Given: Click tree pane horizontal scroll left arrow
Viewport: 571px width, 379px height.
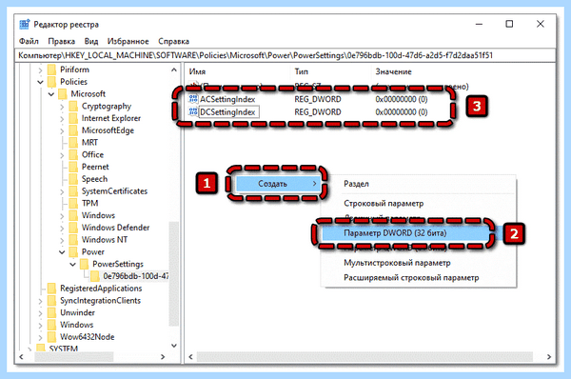Looking at the screenshot, I should pyautogui.click(x=21, y=357).
